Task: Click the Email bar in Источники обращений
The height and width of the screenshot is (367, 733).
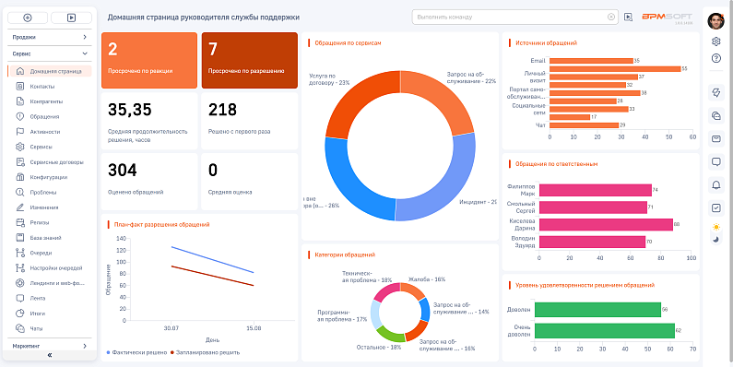Action: pyautogui.click(x=591, y=61)
